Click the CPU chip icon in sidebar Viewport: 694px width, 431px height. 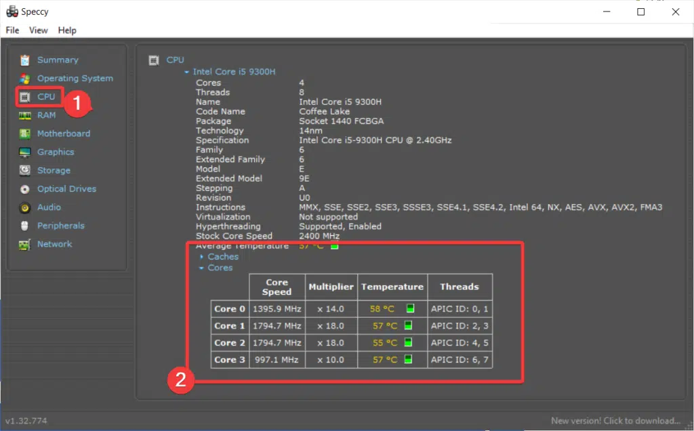(x=25, y=97)
